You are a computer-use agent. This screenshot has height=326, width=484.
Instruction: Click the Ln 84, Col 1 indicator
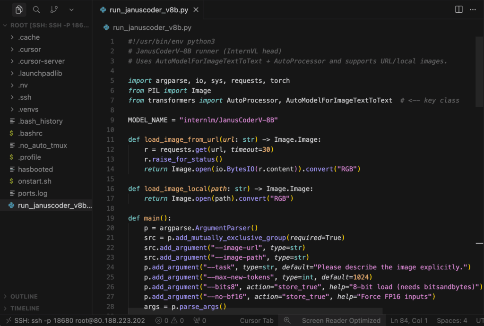point(409,320)
